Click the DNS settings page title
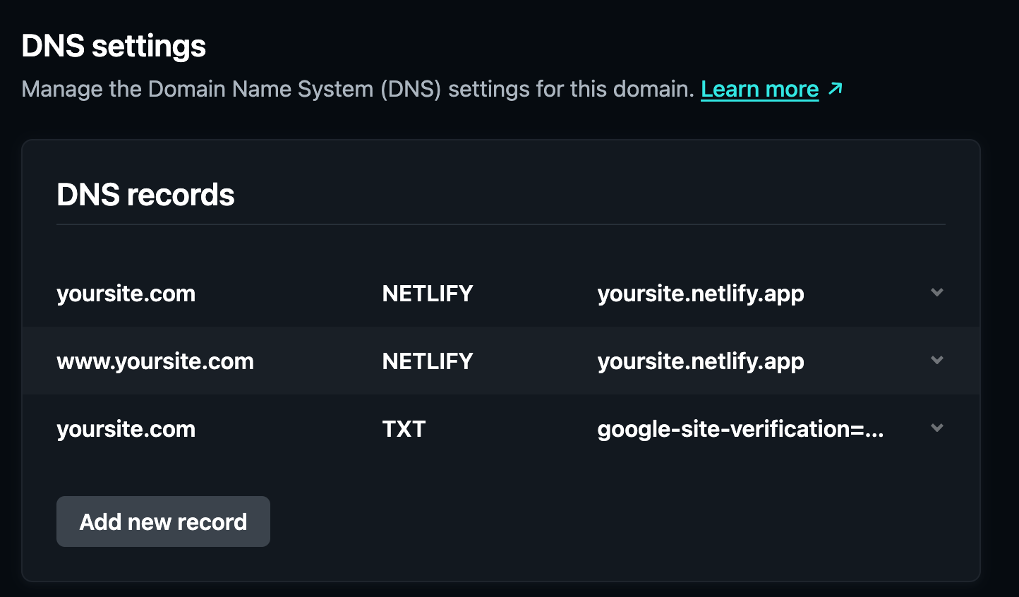The image size is (1019, 597). tap(114, 47)
